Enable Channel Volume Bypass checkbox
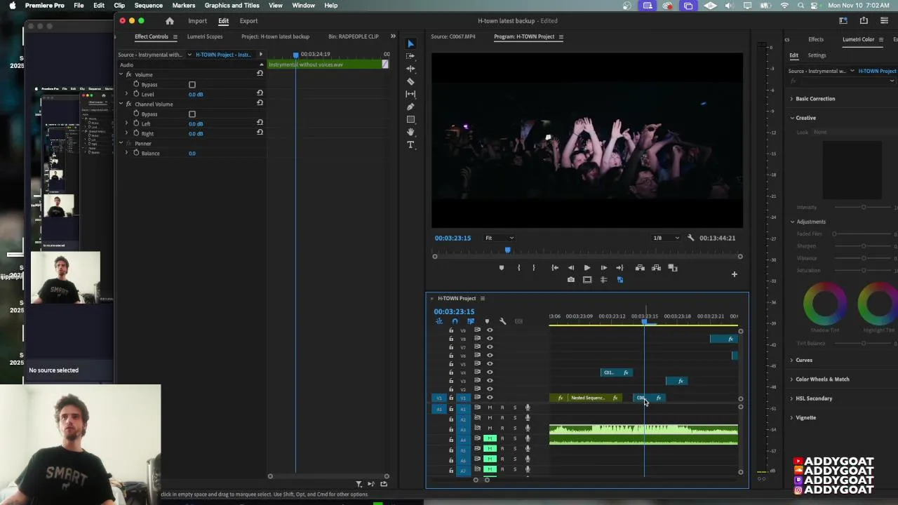The height and width of the screenshot is (505, 898). tap(192, 114)
